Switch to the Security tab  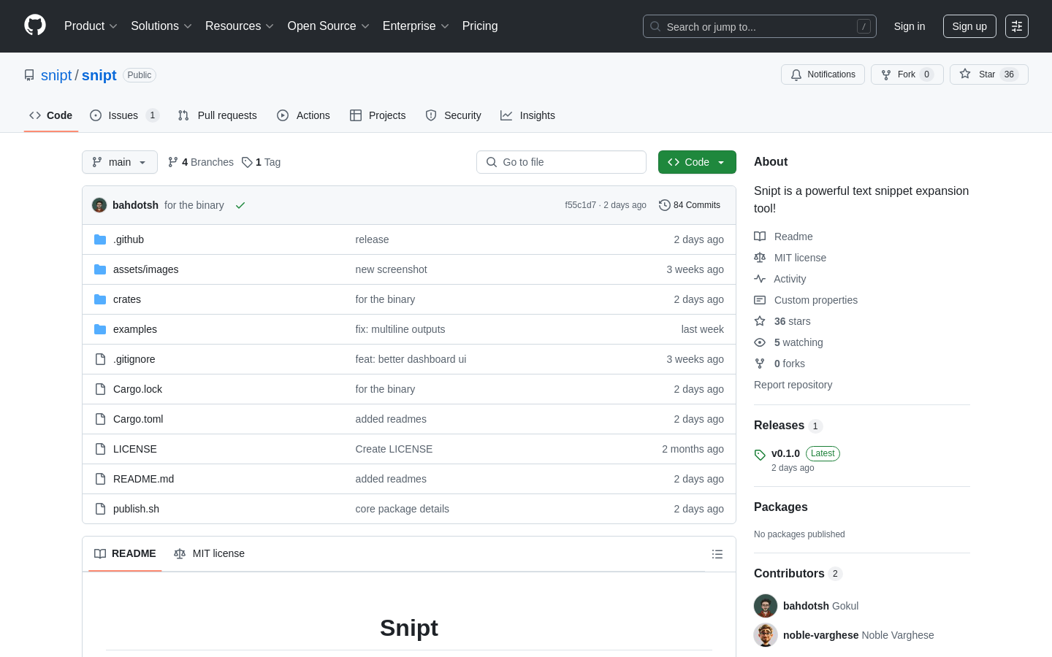(x=453, y=115)
